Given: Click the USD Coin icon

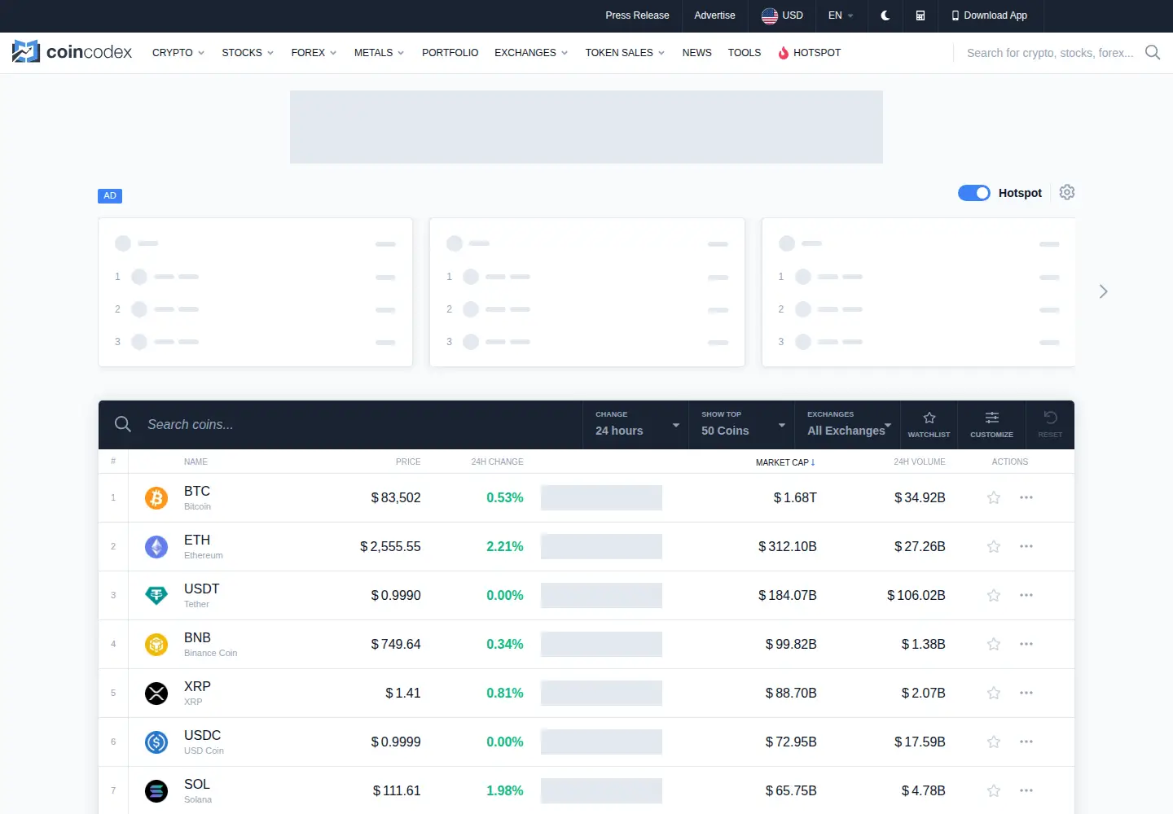Looking at the screenshot, I should tap(156, 742).
